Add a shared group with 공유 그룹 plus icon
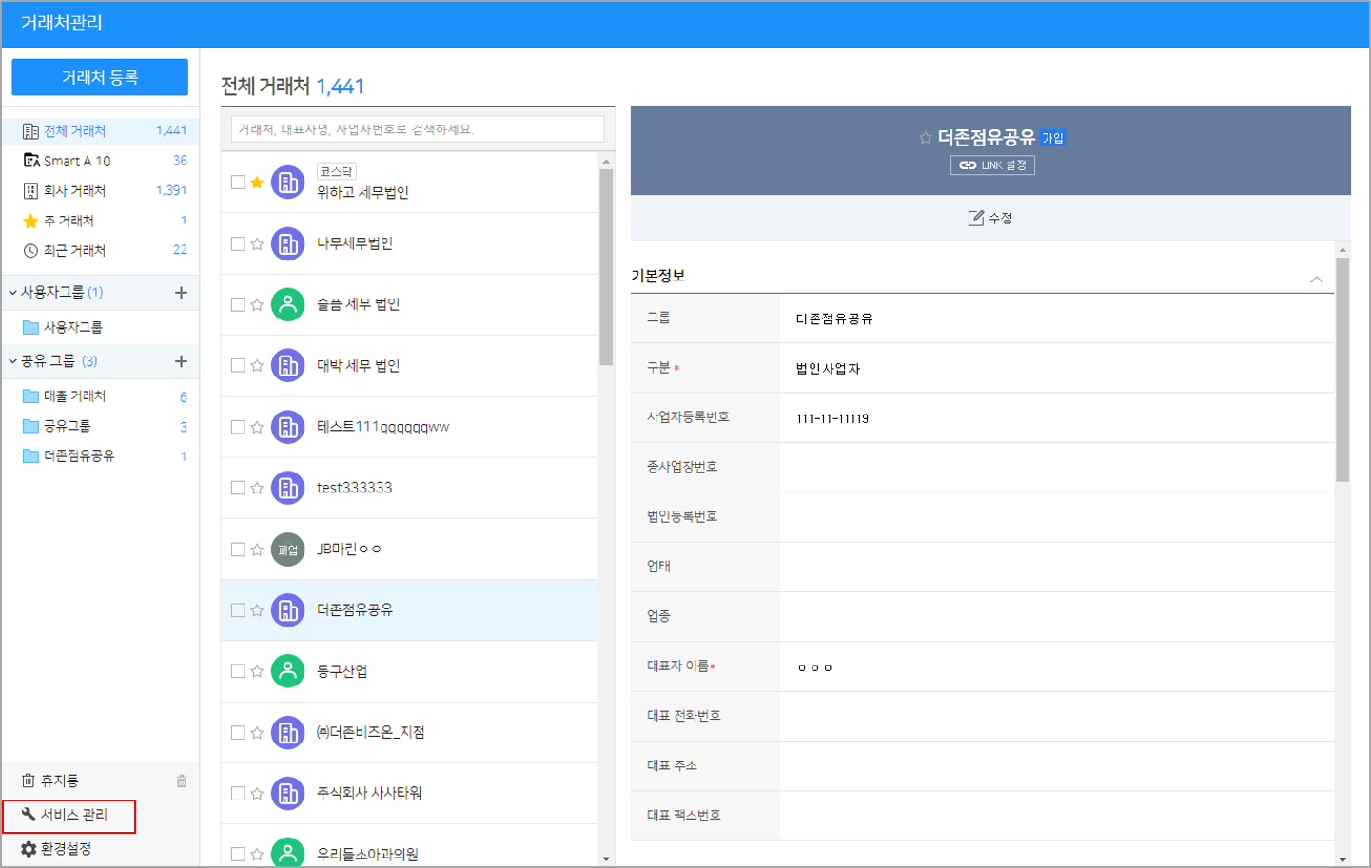The image size is (1371, 868). point(181,361)
